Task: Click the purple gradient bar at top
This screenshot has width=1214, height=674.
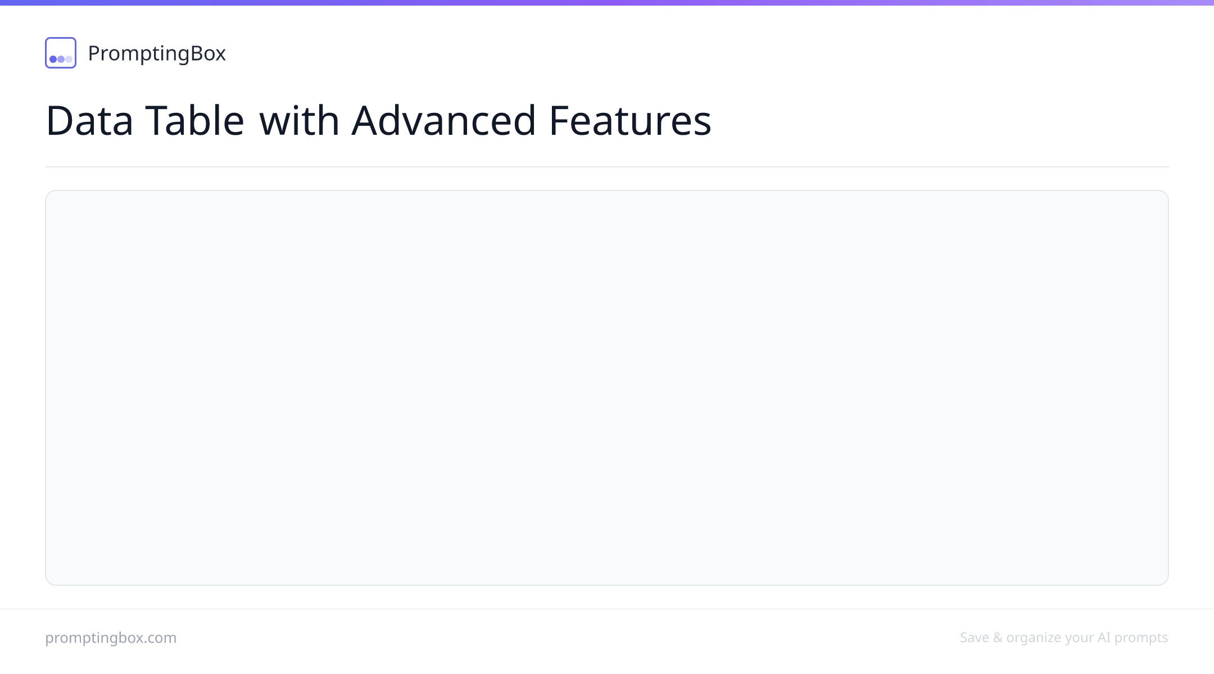Action: click(x=607, y=3)
